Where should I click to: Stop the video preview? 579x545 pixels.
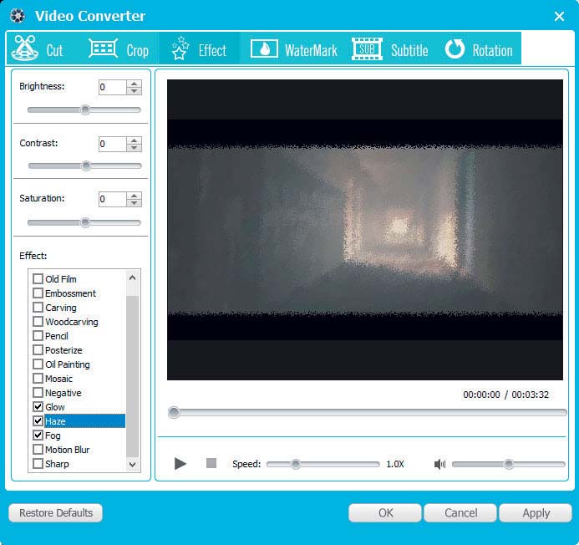click(211, 463)
